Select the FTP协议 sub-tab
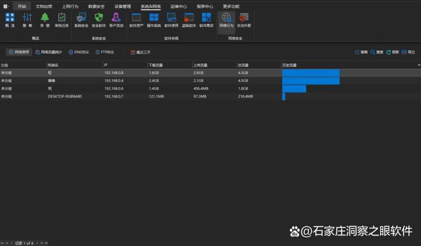The image size is (421, 246). (105, 52)
